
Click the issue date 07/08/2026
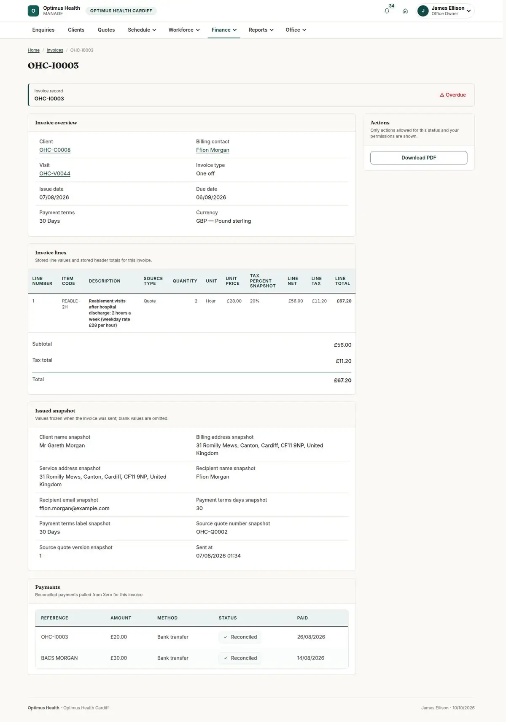click(x=54, y=197)
